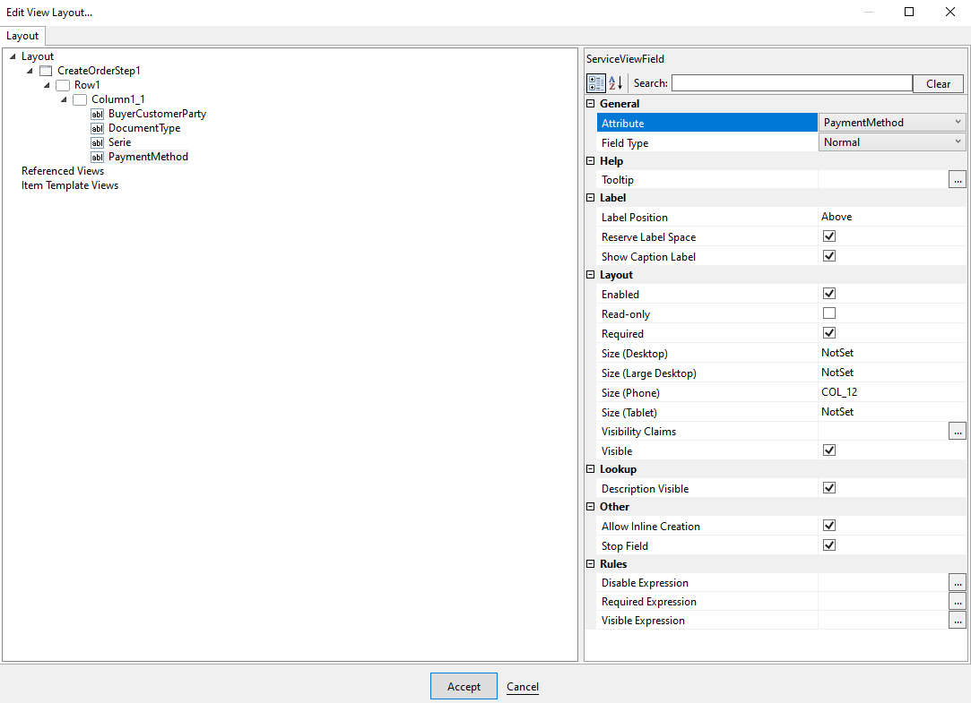Collapse the Lookup category
Viewport: 971px width, 703px height.
(x=591, y=469)
